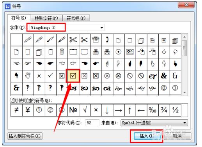Click the symbol grid scrollbar thumb
Image resolution: width=202 pixels, height=147 pixels.
coord(184,48)
